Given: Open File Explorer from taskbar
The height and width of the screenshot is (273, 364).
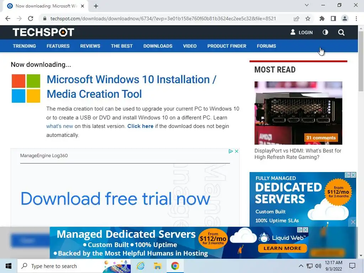Looking at the screenshot, I should 157,266.
